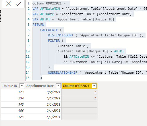Click the closing parenthesis on line 15
Image resolution: width=147 pixels, height=126 pixels.
tap(41, 78)
